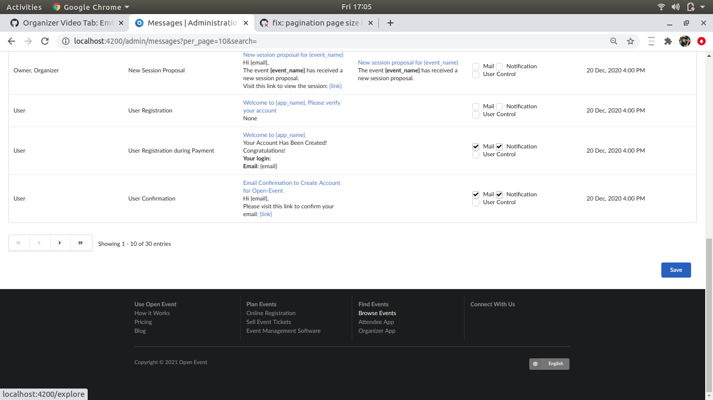This screenshot has height=400, width=713.
Task: Click the Save button
Action: pyautogui.click(x=676, y=270)
